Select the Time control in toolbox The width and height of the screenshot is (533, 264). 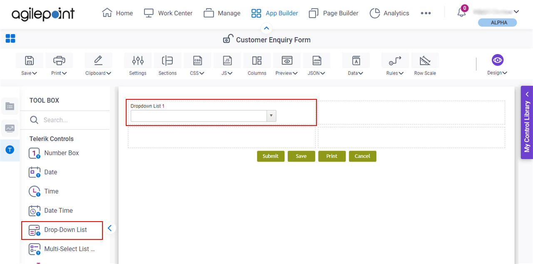click(x=50, y=191)
